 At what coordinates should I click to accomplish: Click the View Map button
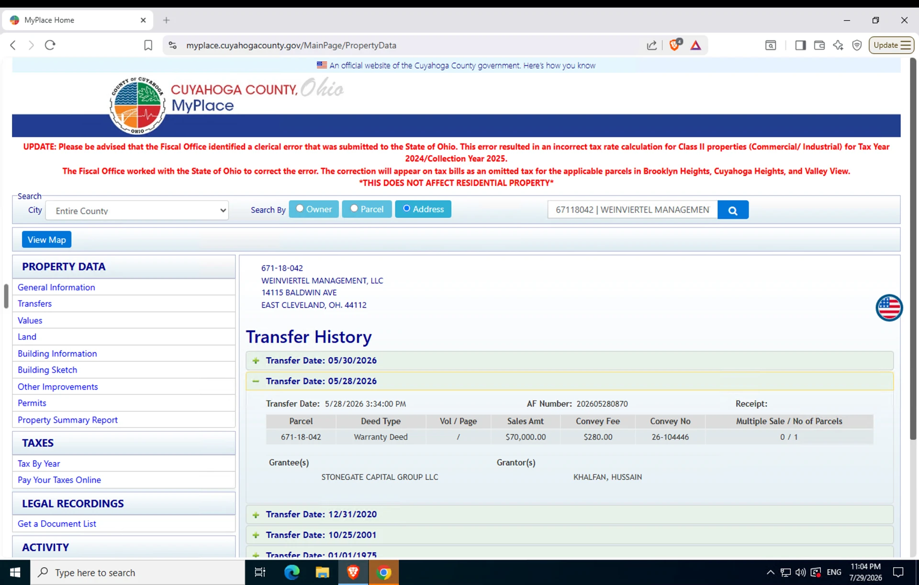(x=46, y=240)
